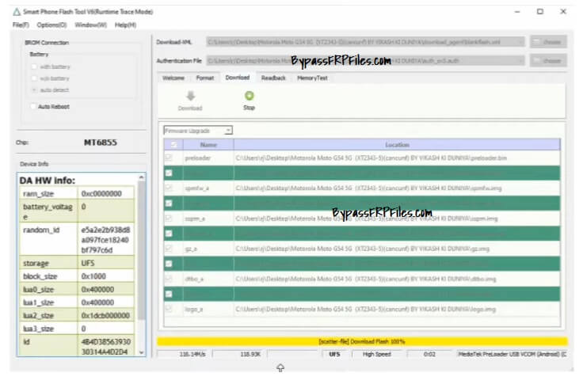
Task: Switch to the MemoryTest tab
Action: [x=311, y=78]
